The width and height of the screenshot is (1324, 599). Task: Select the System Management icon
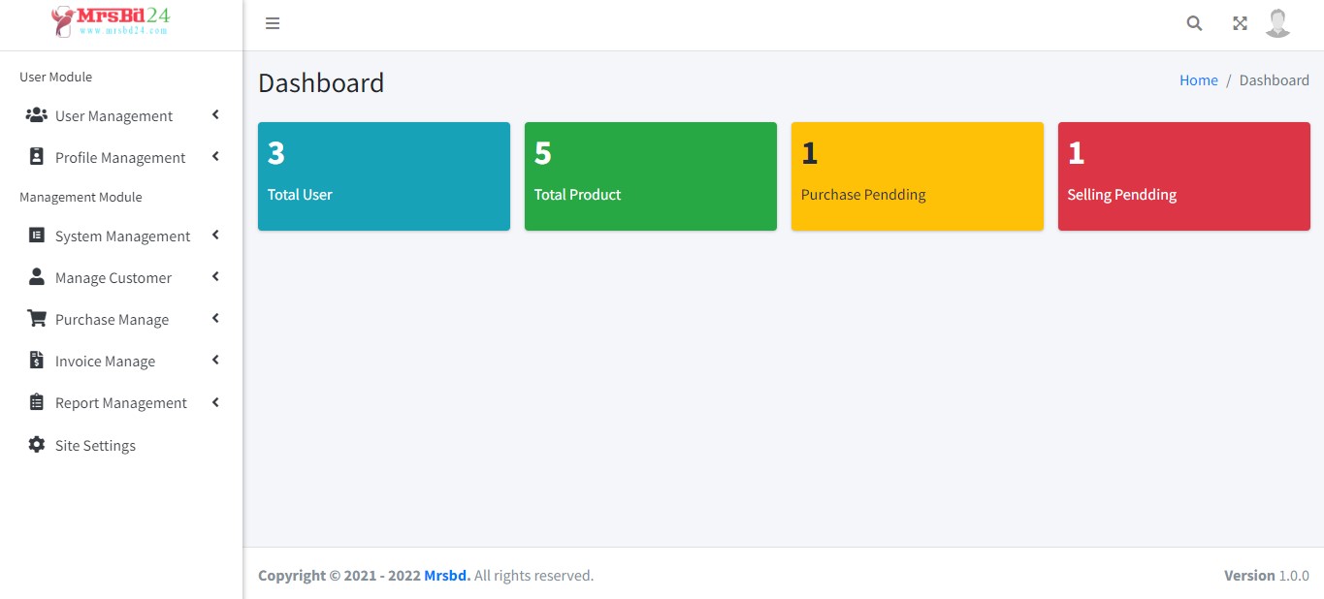coord(36,235)
